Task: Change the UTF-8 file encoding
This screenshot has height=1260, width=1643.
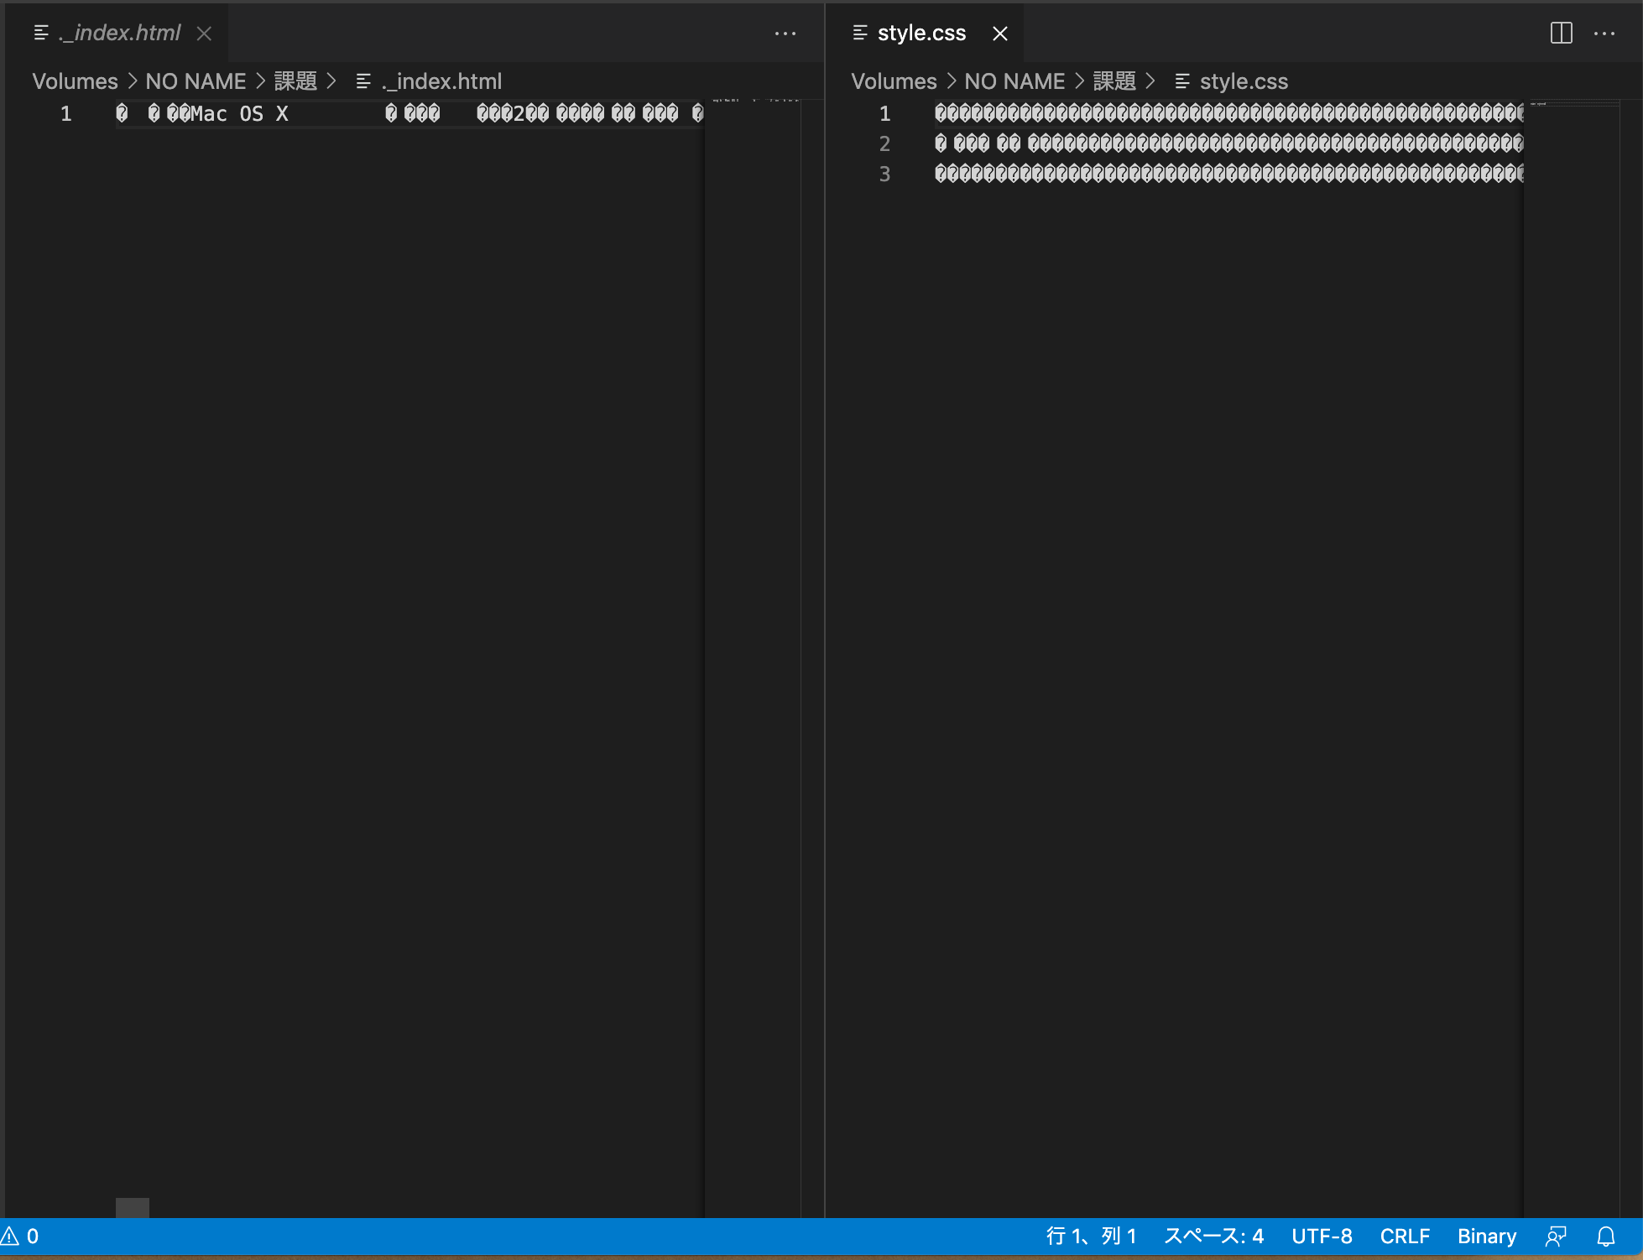Action: [x=1321, y=1236]
